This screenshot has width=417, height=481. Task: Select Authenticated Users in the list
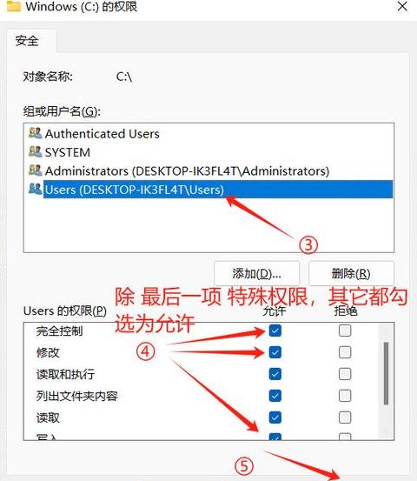tap(102, 134)
